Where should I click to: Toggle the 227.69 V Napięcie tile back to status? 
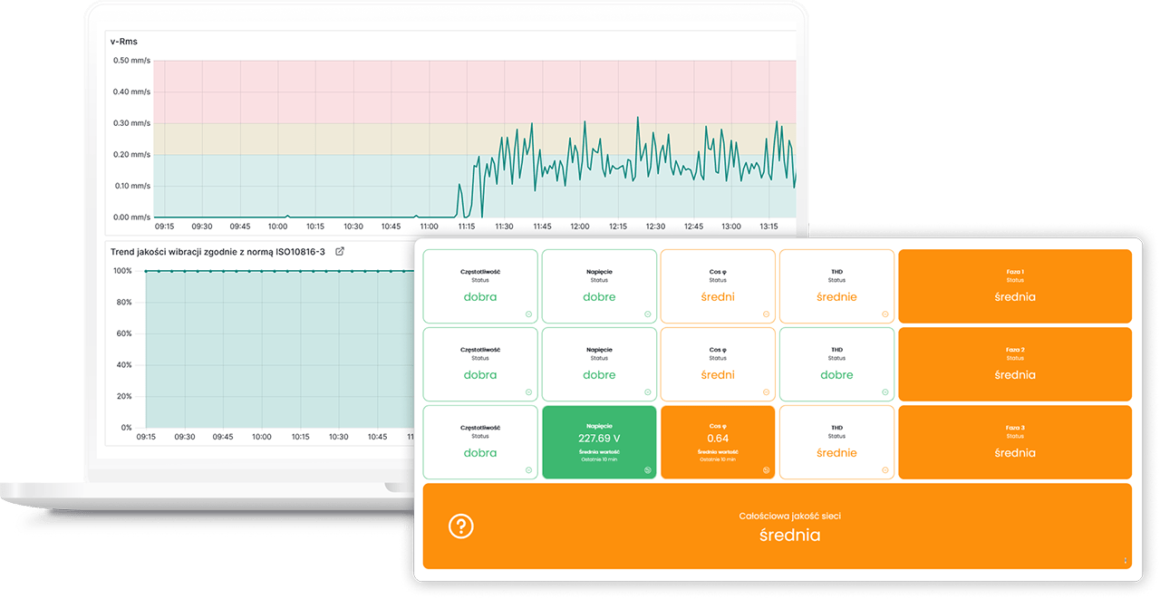647,470
